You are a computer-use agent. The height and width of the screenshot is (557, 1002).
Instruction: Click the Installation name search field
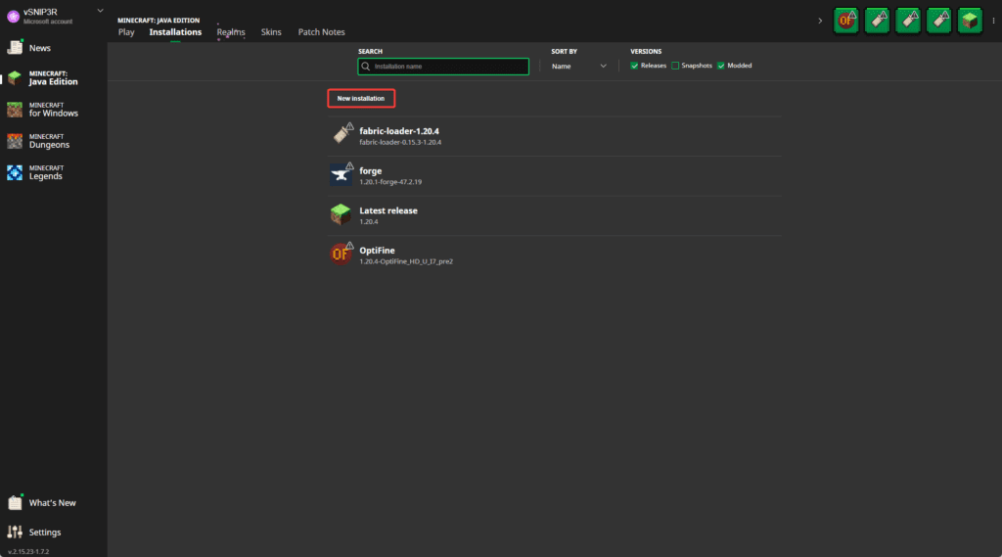(x=444, y=67)
